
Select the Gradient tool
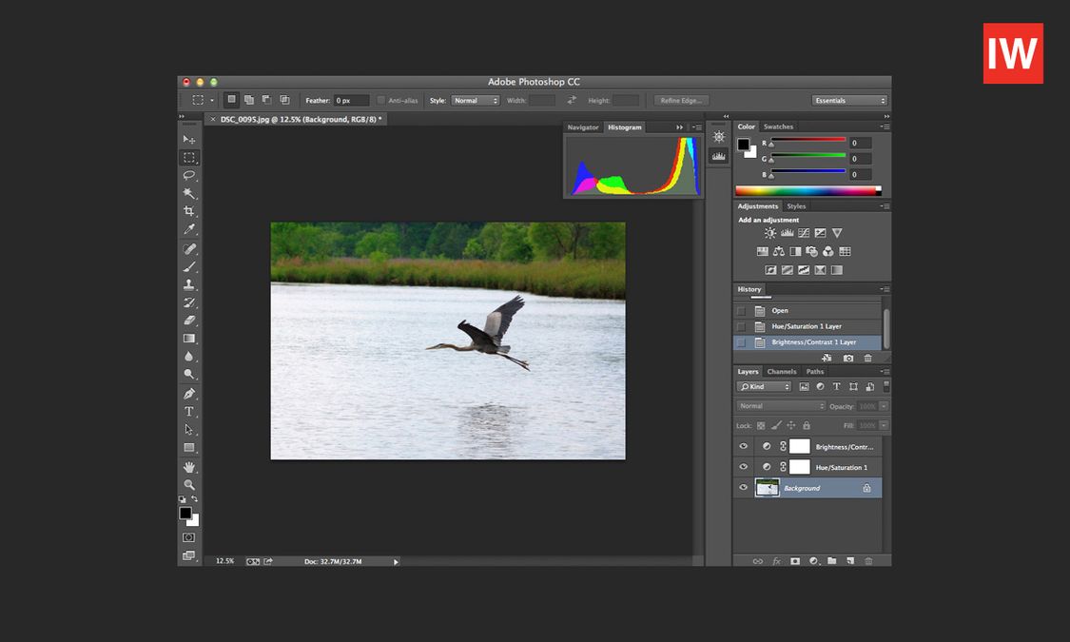[189, 338]
